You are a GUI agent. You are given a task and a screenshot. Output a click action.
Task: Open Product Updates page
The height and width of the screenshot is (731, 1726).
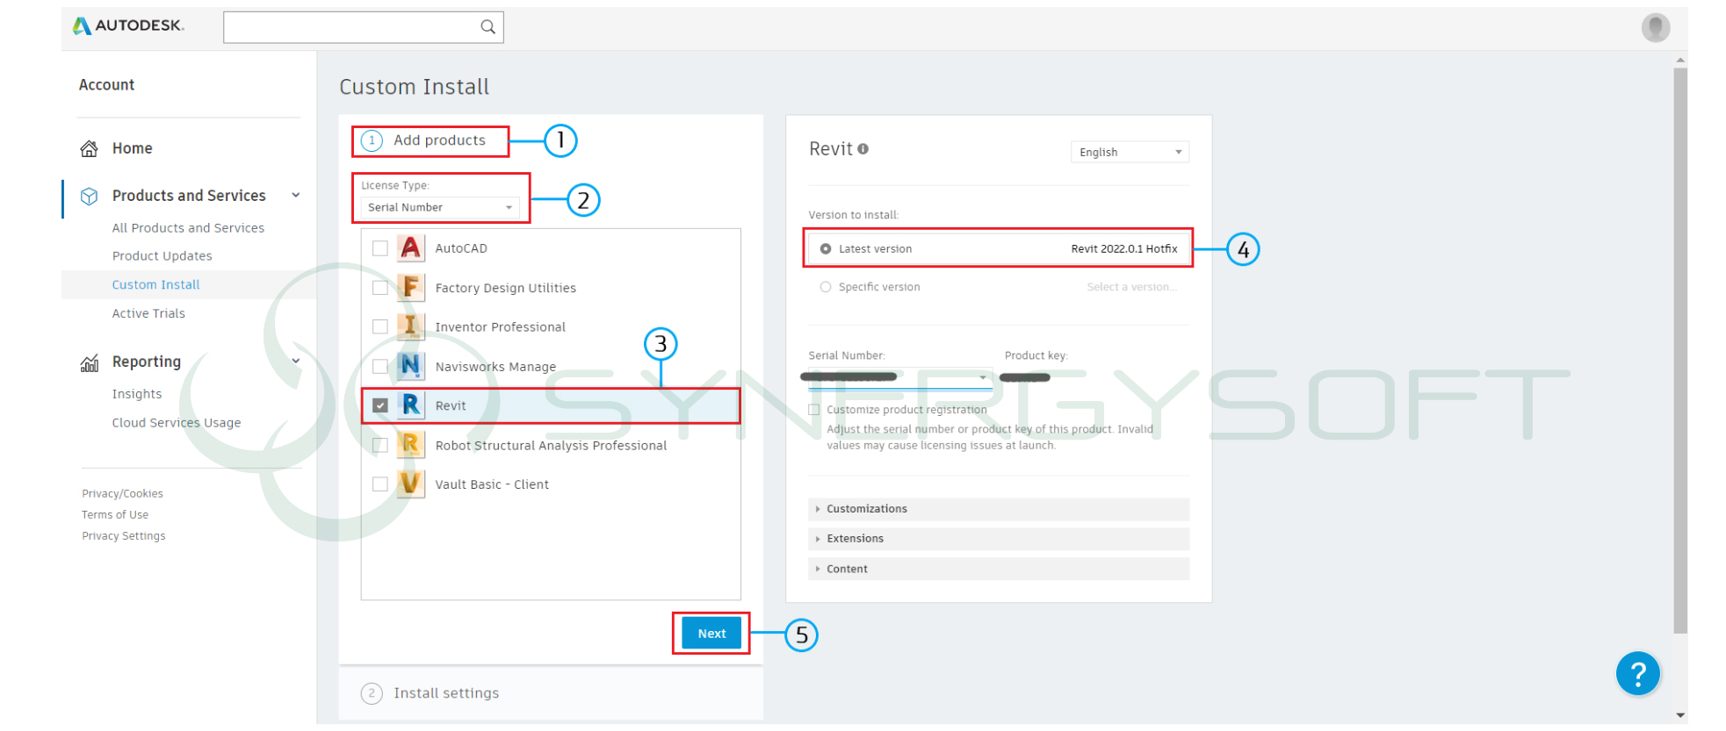(x=162, y=256)
